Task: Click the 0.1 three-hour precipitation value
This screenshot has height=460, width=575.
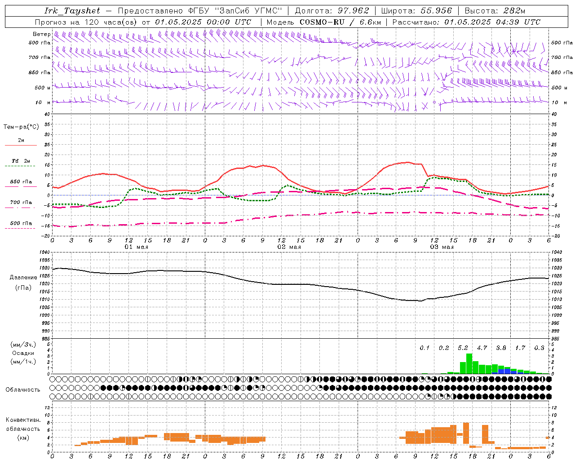Action: pos(425,348)
